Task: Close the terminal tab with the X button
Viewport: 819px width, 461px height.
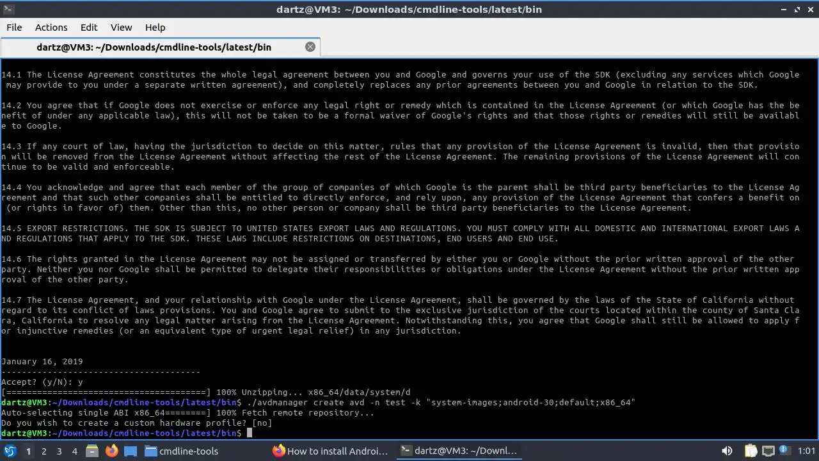Action: coord(310,47)
